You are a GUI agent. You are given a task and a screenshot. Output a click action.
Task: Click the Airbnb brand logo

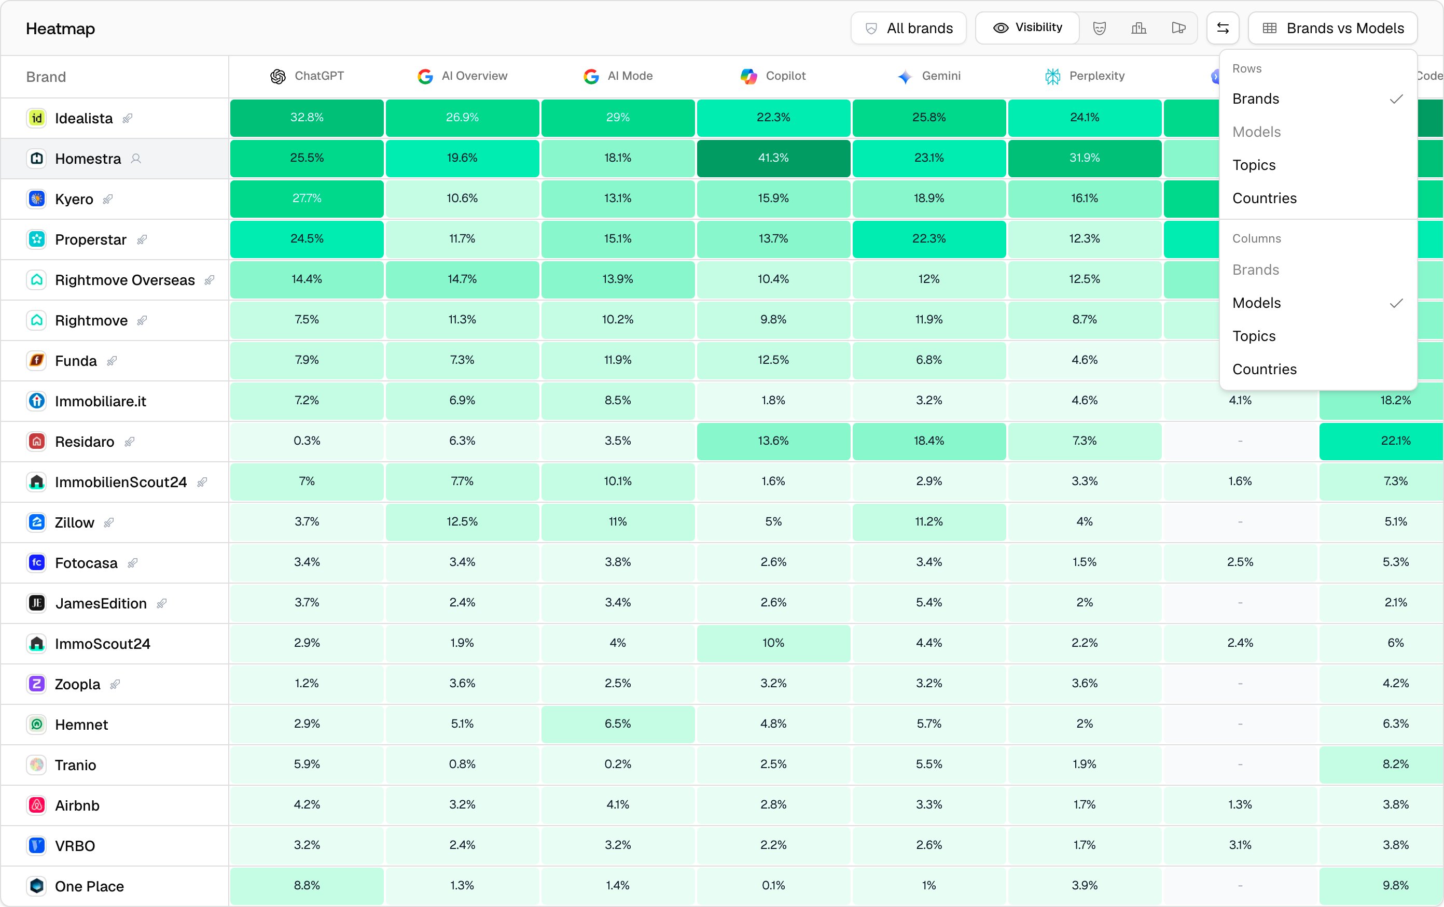pos(37,805)
